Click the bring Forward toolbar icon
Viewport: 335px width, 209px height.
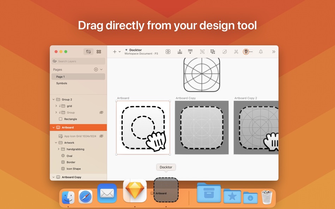pos(180,52)
